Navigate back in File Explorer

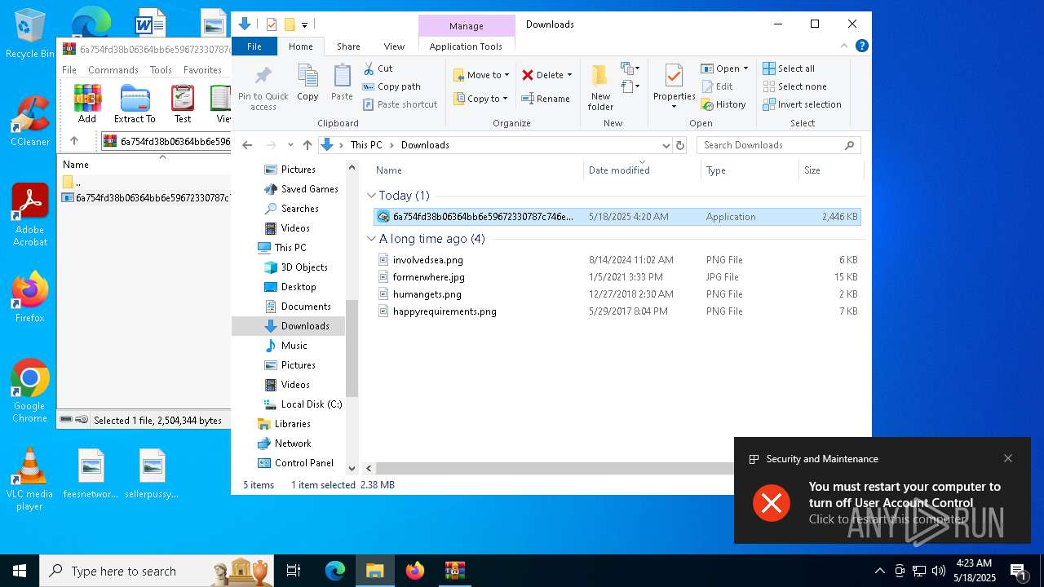(248, 145)
